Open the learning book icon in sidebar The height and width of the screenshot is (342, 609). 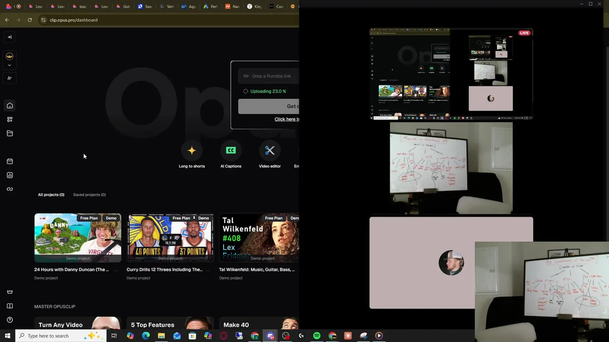tap(10, 306)
